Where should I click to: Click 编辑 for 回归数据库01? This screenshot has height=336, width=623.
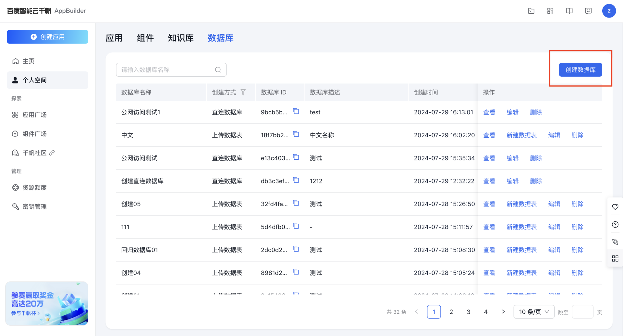554,250
